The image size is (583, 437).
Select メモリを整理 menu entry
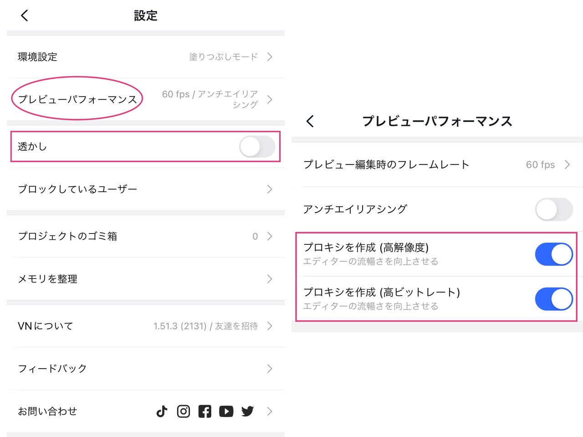(146, 279)
